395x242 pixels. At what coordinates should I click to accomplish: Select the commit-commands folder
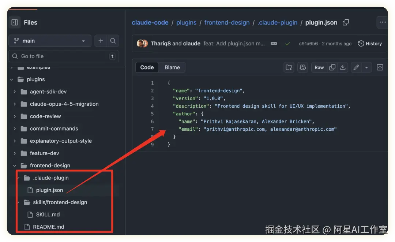pyautogui.click(x=54, y=129)
